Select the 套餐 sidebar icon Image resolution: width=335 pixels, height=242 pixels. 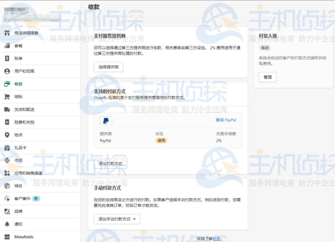click(7, 46)
